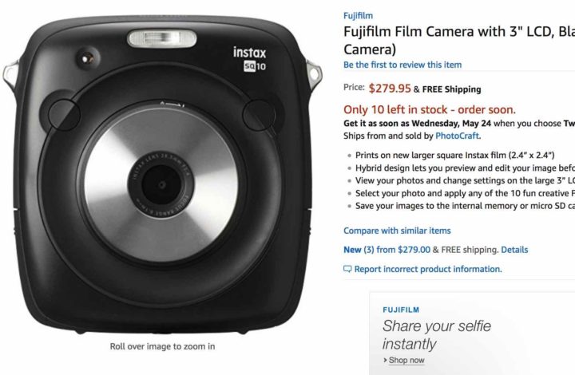Open 'Be the first to review this item'
This screenshot has height=375, width=575.
coord(402,65)
